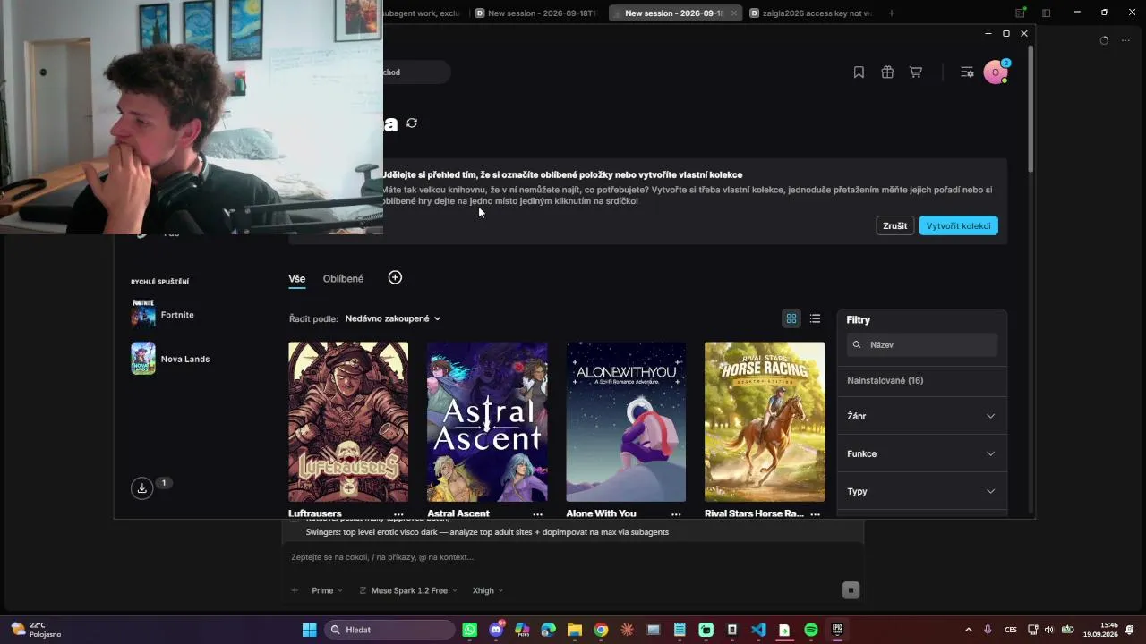Open a new browser tab with plus
This screenshot has height=644, width=1146.
pyautogui.click(x=891, y=13)
